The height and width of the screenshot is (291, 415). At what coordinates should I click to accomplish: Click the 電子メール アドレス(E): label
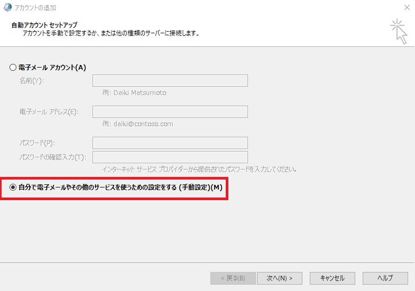pos(49,112)
